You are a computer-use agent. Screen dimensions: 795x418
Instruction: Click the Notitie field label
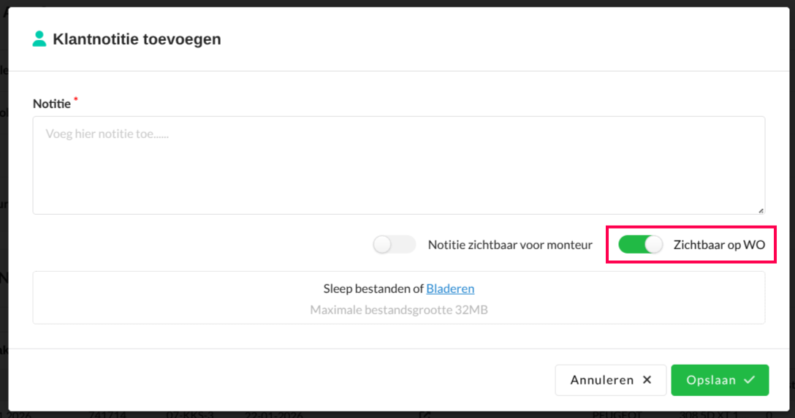coord(51,104)
